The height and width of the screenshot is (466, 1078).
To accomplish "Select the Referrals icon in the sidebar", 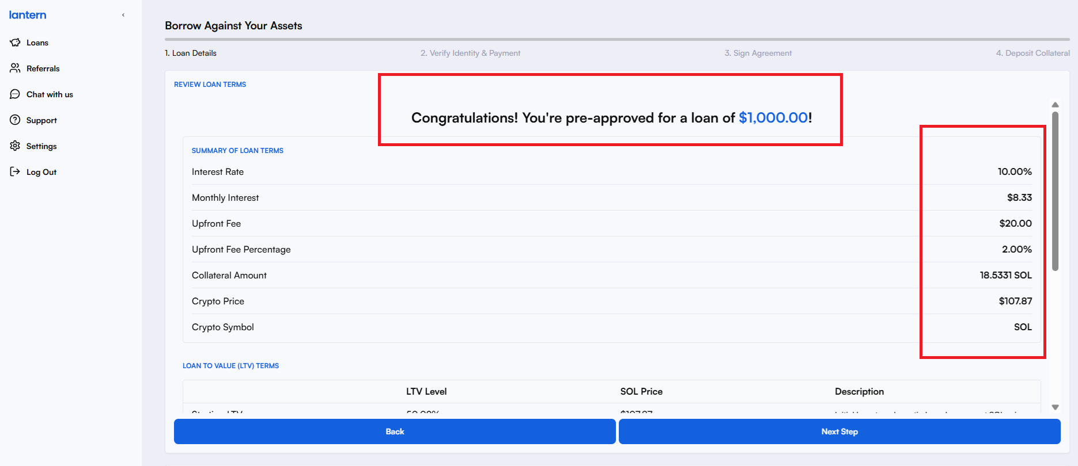I will [x=15, y=68].
